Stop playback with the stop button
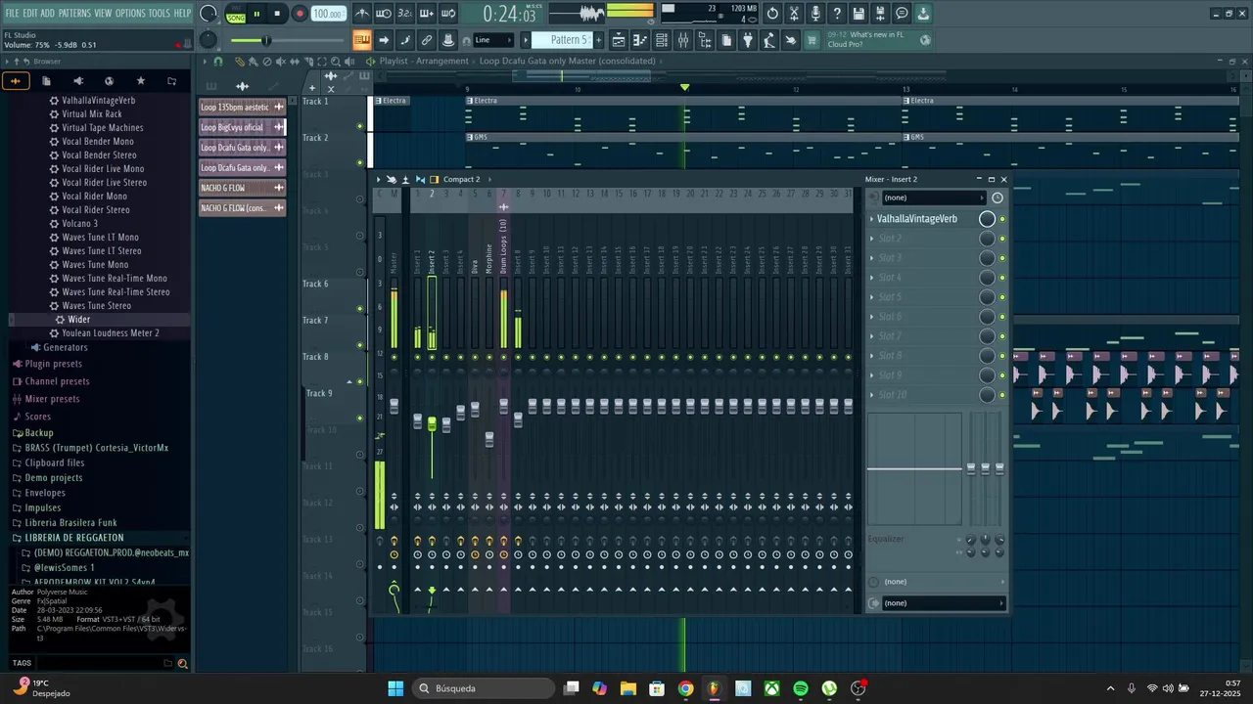 pyautogui.click(x=277, y=14)
